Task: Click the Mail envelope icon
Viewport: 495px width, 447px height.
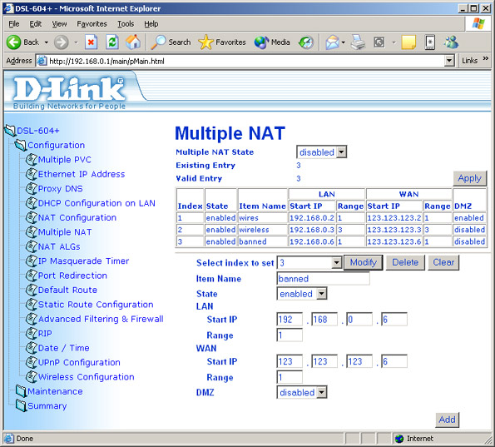Action: 332,42
